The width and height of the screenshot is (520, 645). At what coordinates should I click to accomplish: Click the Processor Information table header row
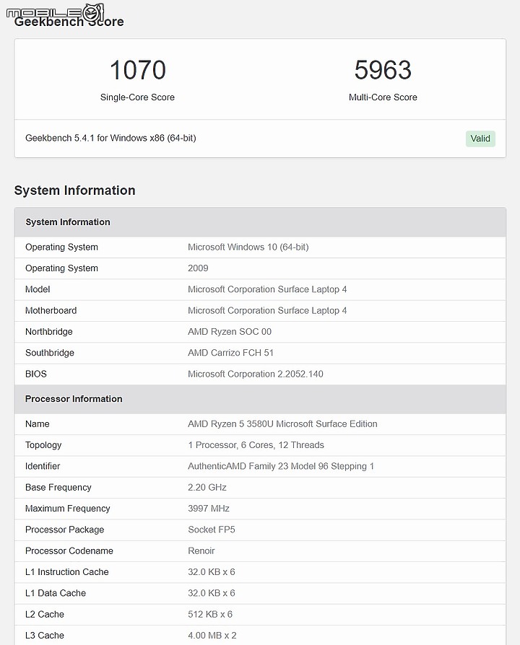pyautogui.click(x=260, y=399)
